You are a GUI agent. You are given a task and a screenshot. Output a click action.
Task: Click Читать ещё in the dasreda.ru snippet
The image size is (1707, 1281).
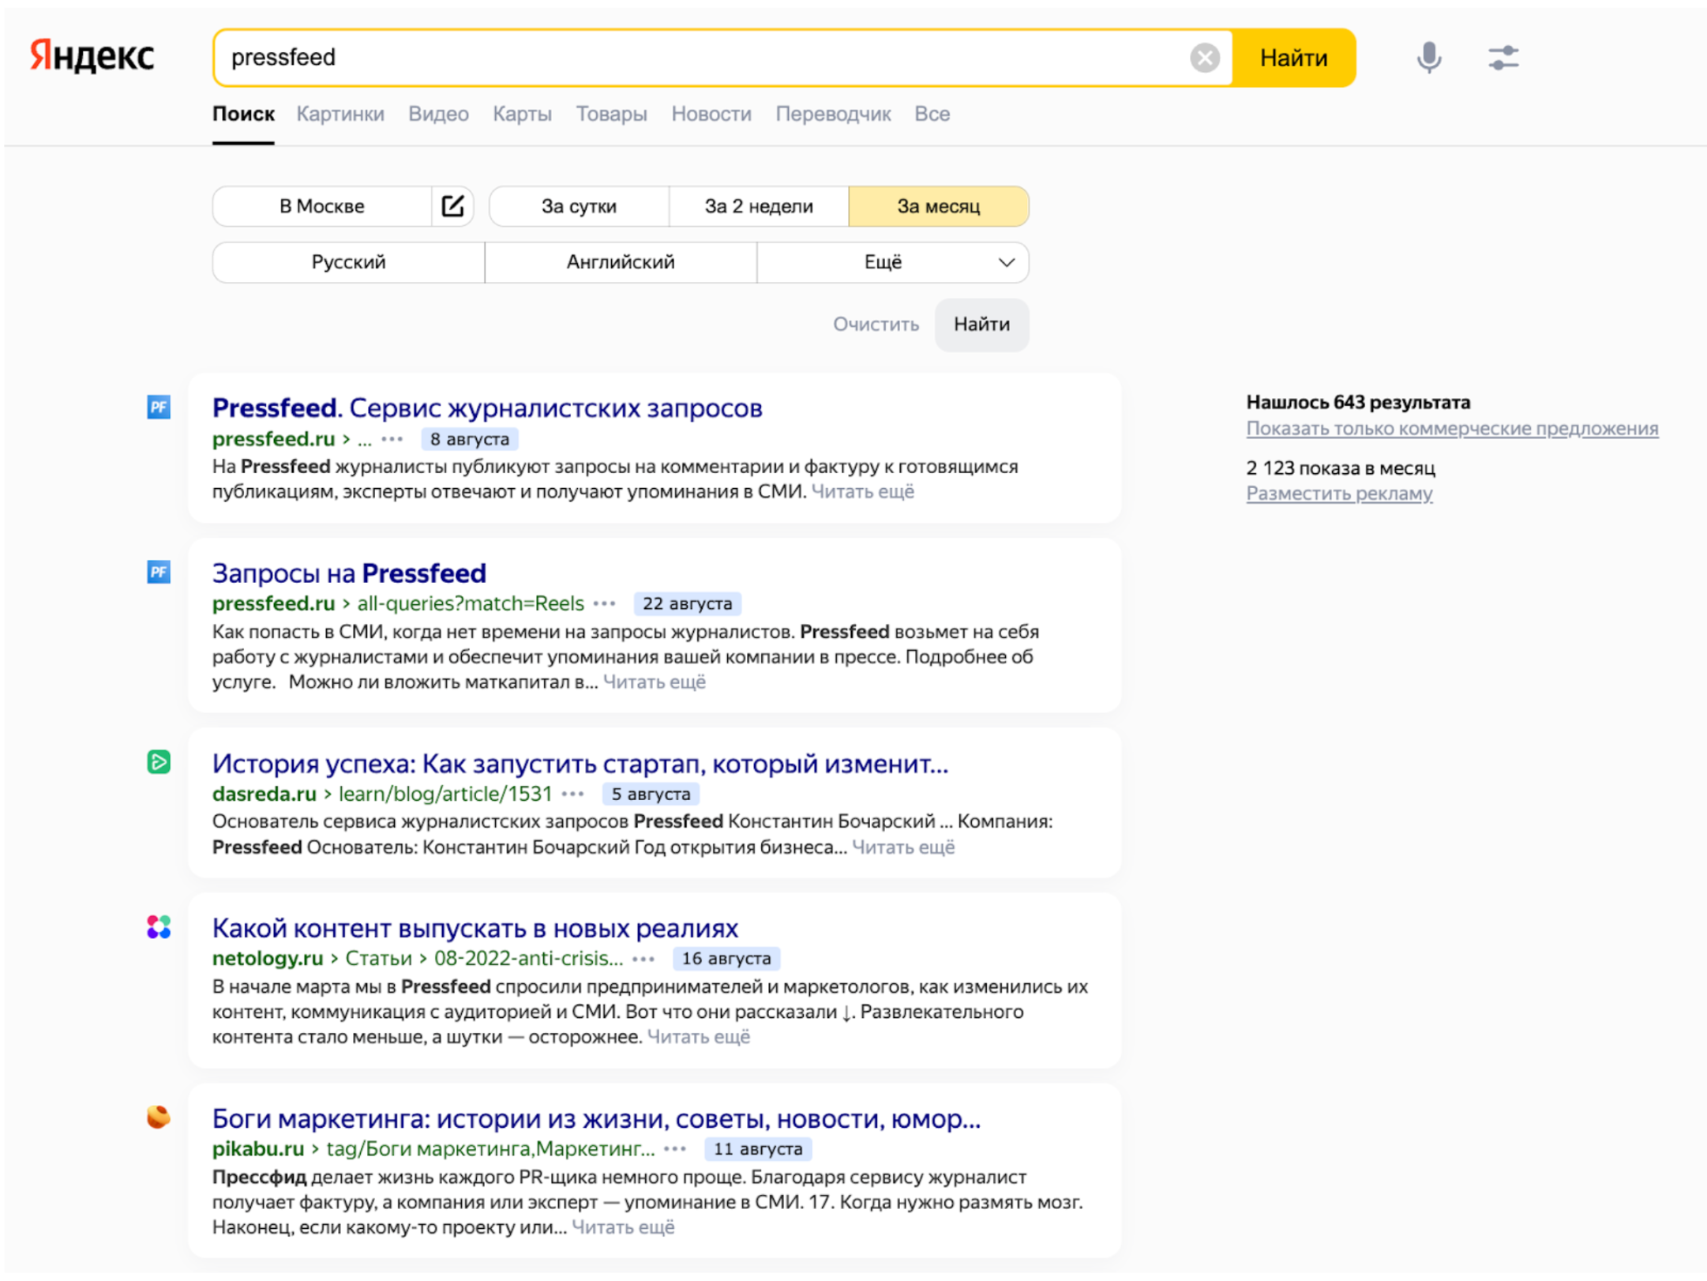tap(903, 847)
